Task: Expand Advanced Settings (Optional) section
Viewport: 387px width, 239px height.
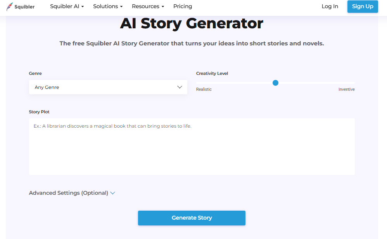Action: point(68,193)
